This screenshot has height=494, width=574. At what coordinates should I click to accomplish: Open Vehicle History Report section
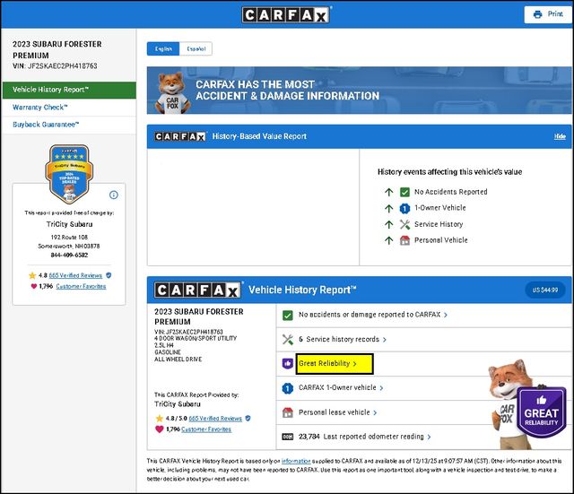point(68,90)
